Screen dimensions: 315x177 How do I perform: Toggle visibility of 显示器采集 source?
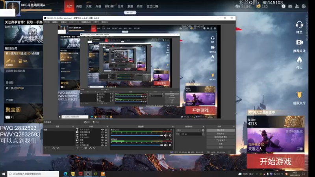tap(102, 145)
